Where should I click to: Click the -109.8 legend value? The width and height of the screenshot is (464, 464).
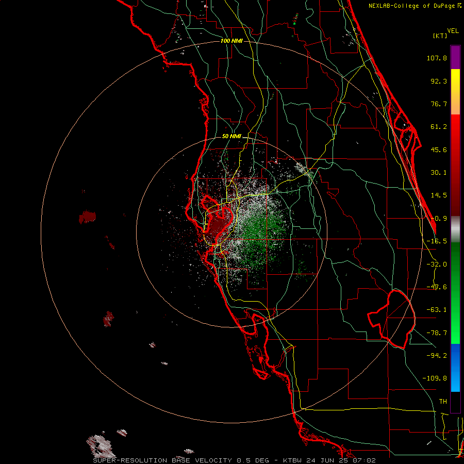click(x=435, y=378)
